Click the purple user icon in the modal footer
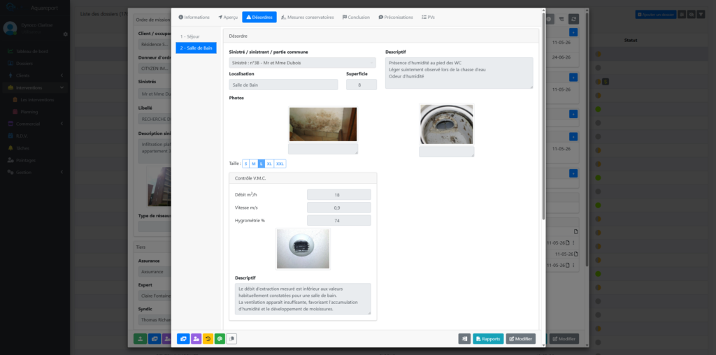The image size is (716, 355). pos(196,338)
